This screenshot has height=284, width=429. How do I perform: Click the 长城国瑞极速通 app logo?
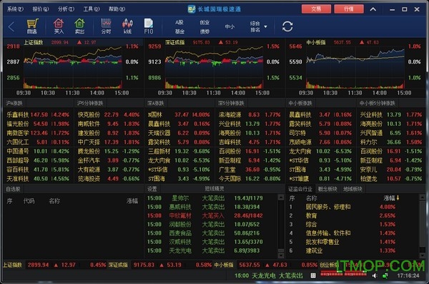(192, 9)
